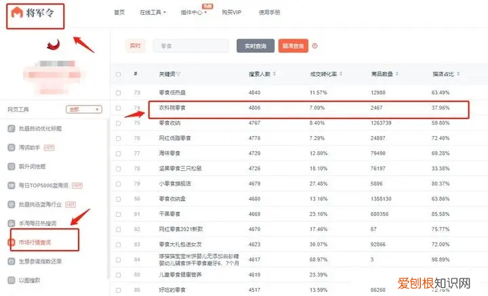488x296 pixels.
Task: Check the row 73 零食低热量 checkbox
Action: [118, 93]
